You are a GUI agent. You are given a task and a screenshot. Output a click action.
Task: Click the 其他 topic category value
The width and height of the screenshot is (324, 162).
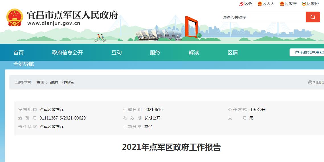[148, 127]
